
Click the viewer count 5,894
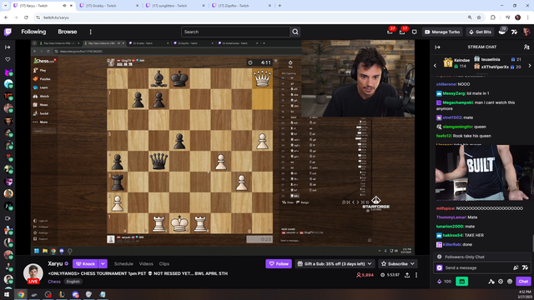365,275
